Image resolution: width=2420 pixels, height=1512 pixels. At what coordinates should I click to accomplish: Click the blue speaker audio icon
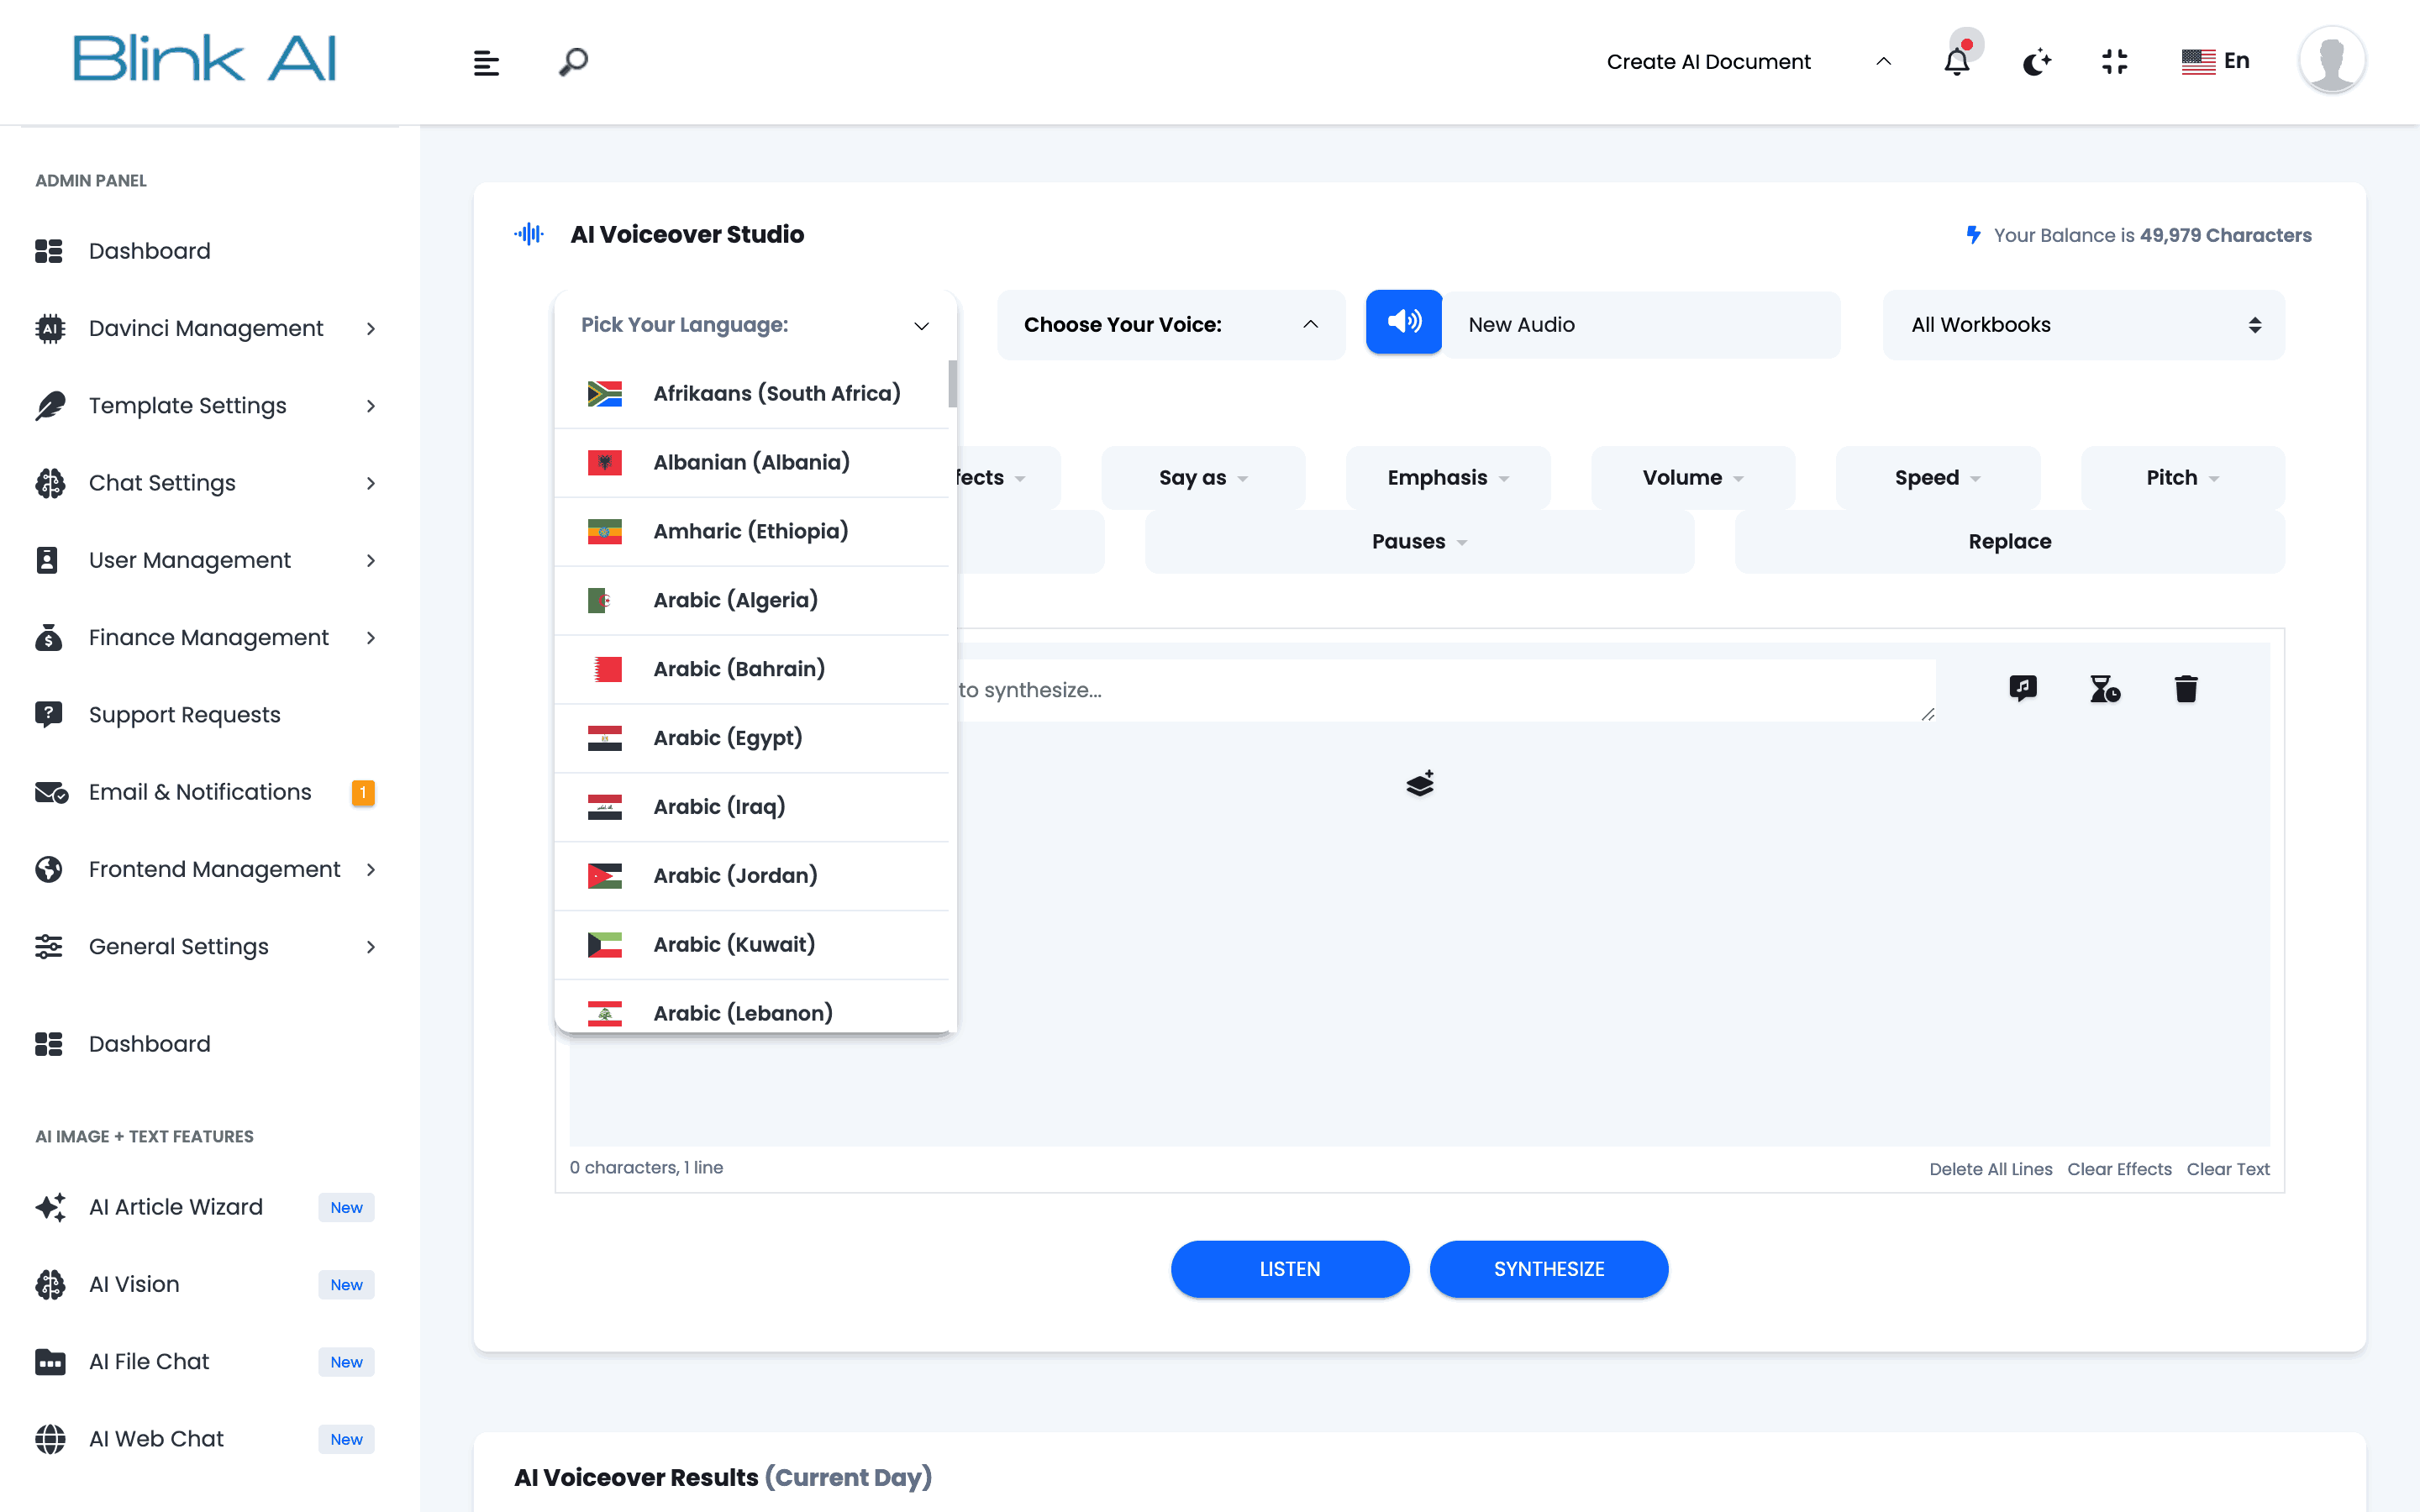1404,322
